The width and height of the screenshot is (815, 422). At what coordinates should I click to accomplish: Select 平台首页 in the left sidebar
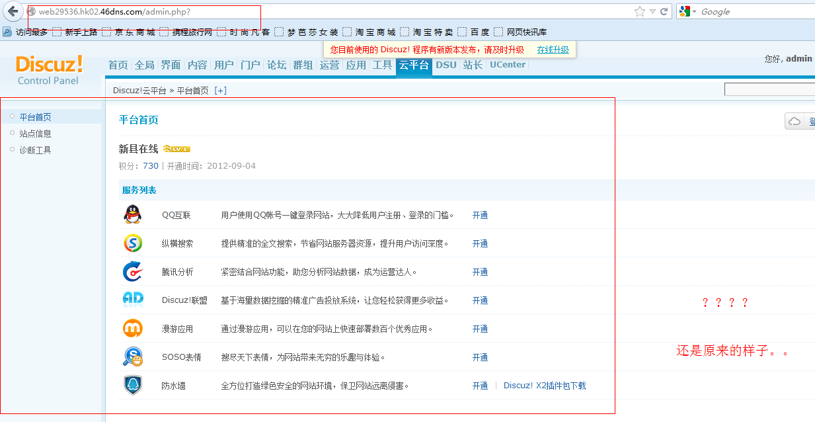tap(35, 117)
